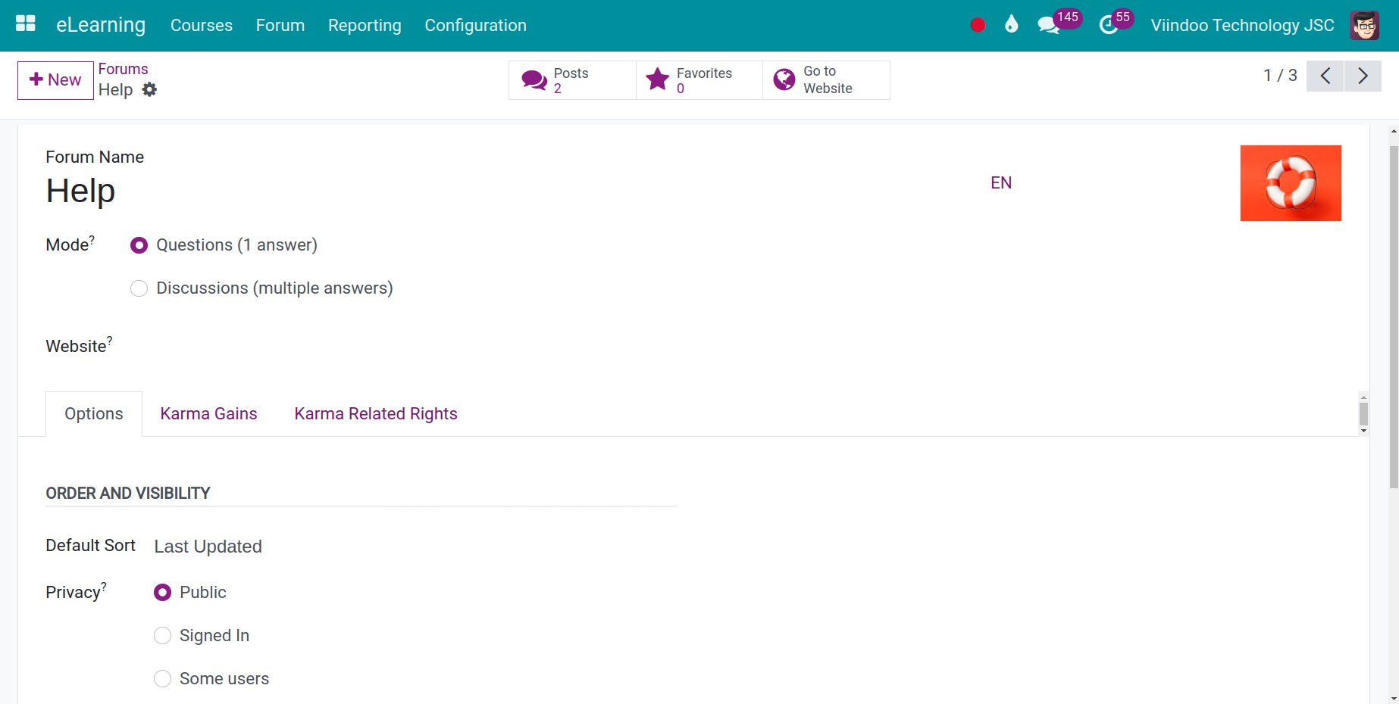This screenshot has height=704, width=1399.
Task: Click the record counter 1 / 3
Action: (x=1280, y=76)
